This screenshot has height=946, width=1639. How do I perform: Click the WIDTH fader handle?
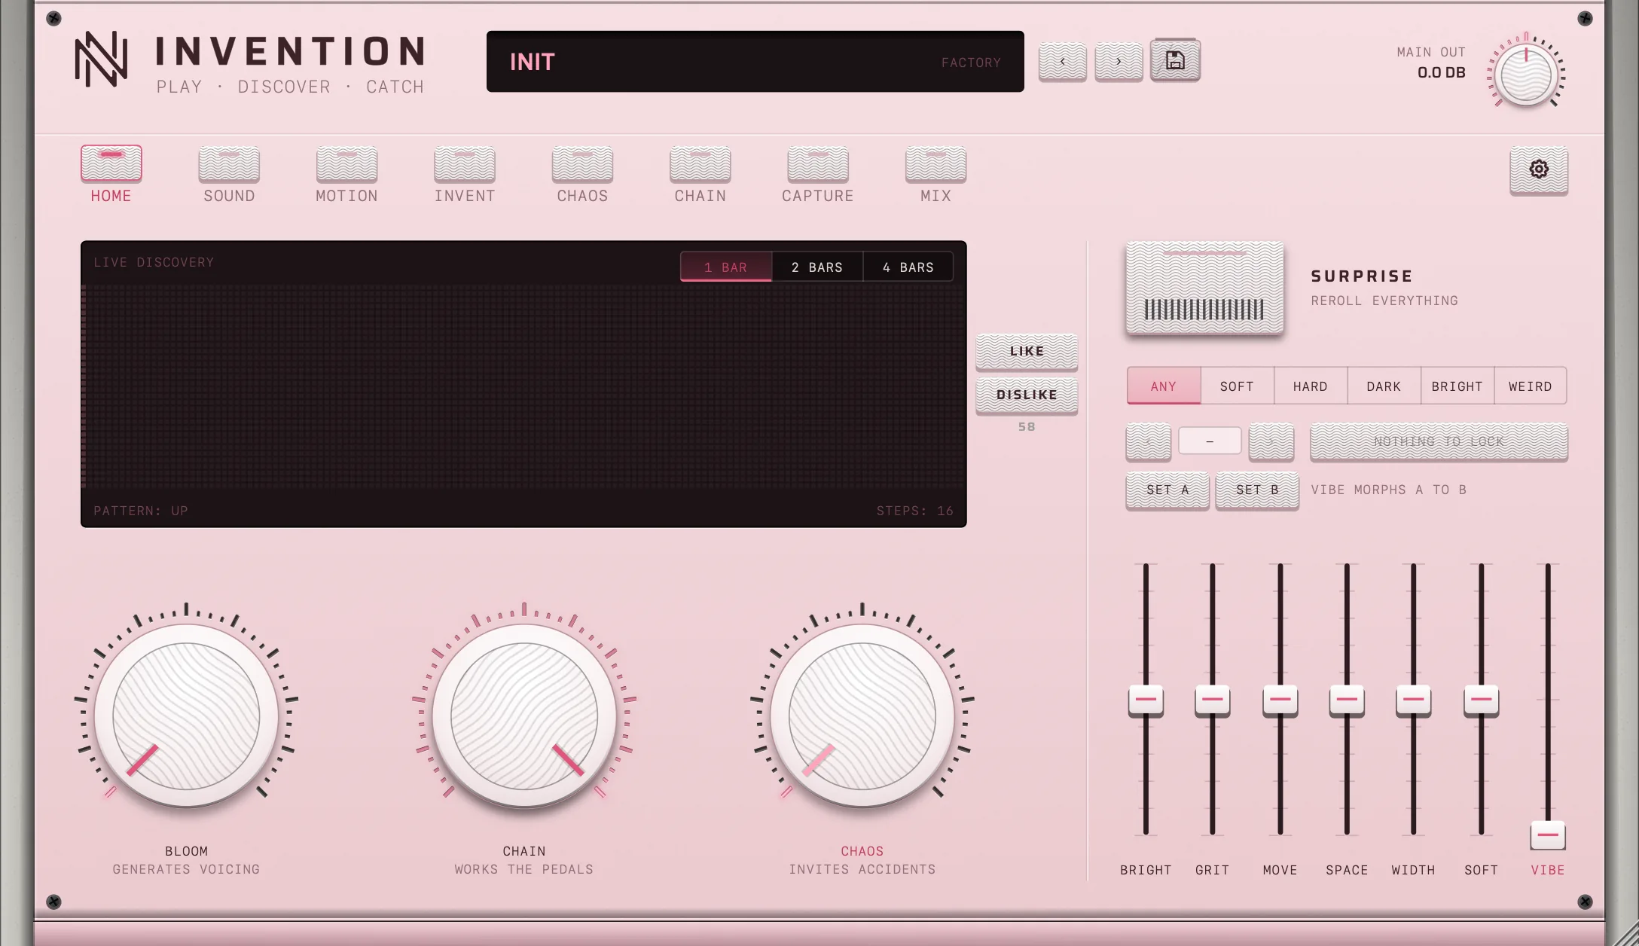(1413, 700)
